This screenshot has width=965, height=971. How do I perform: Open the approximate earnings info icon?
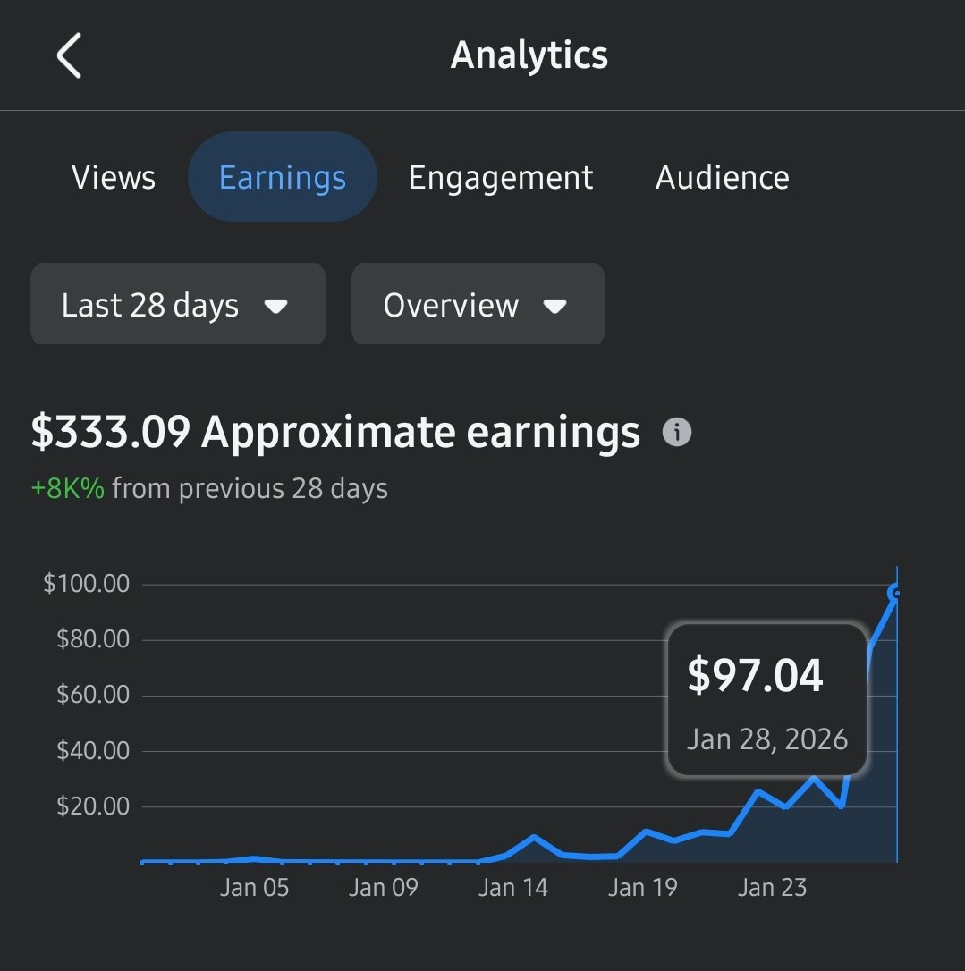pos(676,432)
